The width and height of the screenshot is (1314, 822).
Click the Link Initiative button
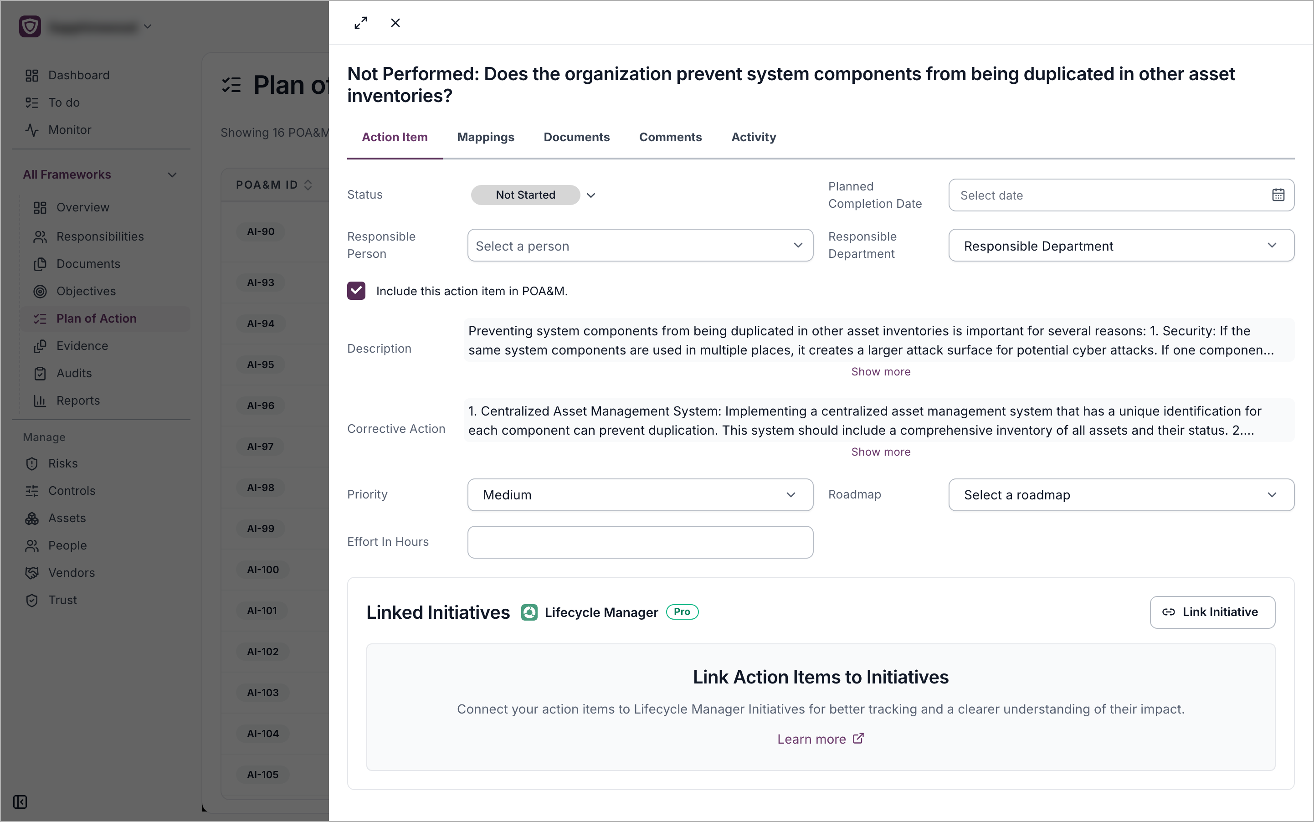[1212, 612]
